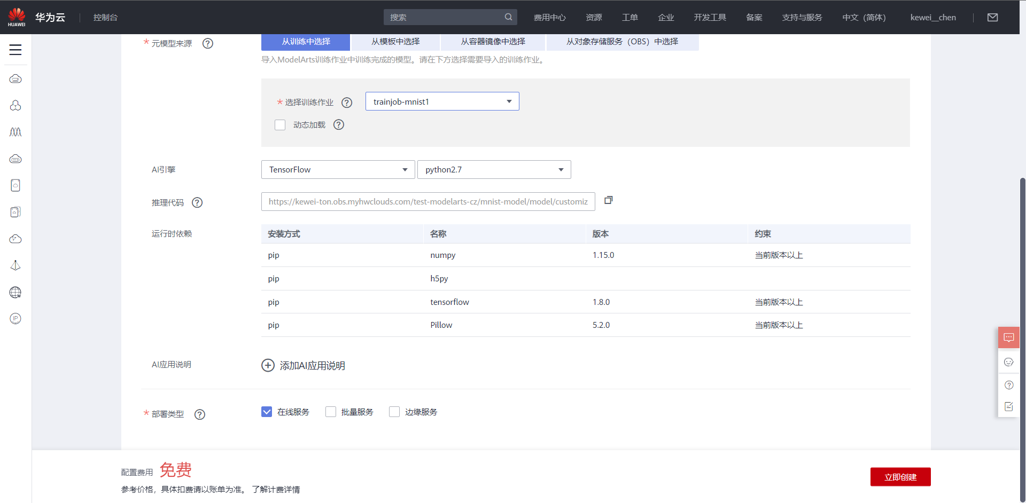Open the 费用中心 menu
Viewport: 1026px width, 503px height.
coord(549,17)
